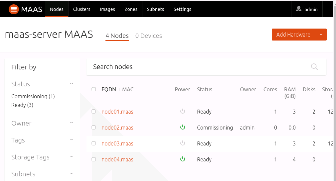
Task: Sort by Owner column header
Action: coord(248,89)
